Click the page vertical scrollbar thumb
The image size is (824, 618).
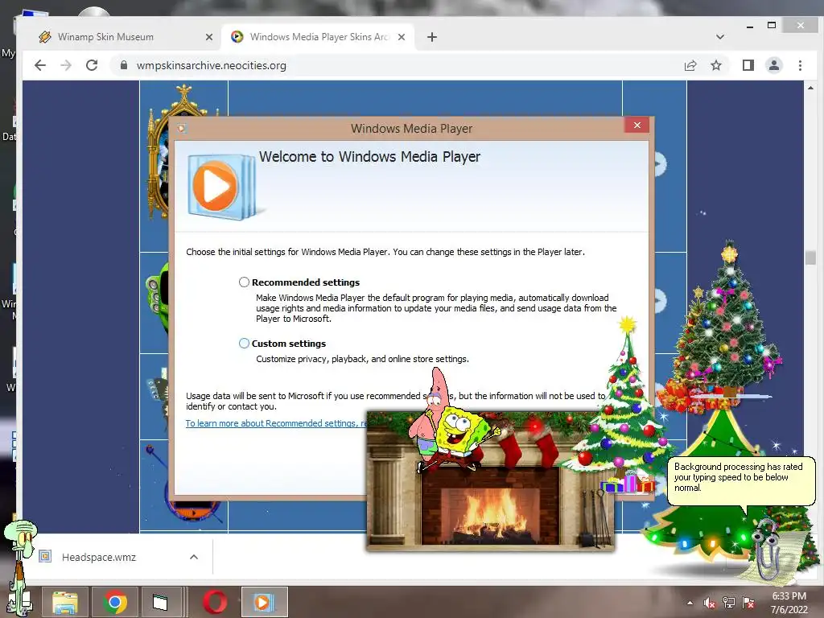pyautogui.click(x=810, y=257)
